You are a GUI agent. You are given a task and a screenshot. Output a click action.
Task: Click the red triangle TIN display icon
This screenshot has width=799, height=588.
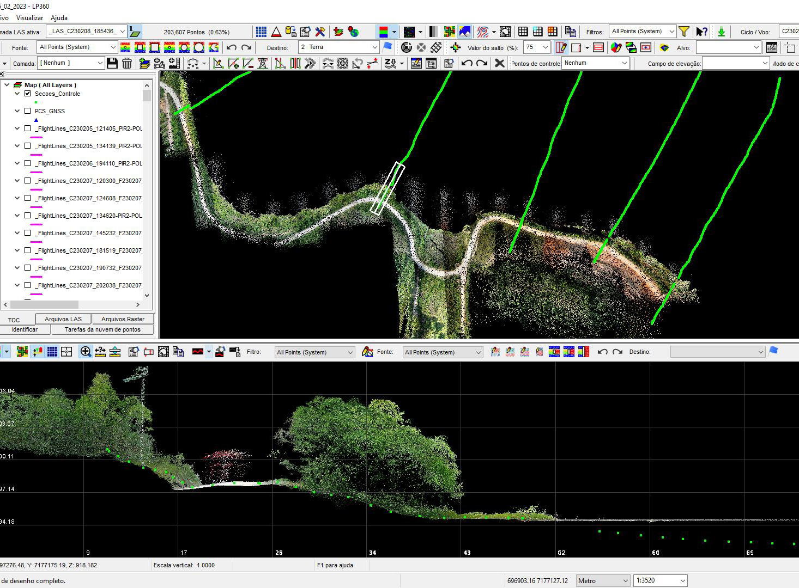tap(276, 32)
